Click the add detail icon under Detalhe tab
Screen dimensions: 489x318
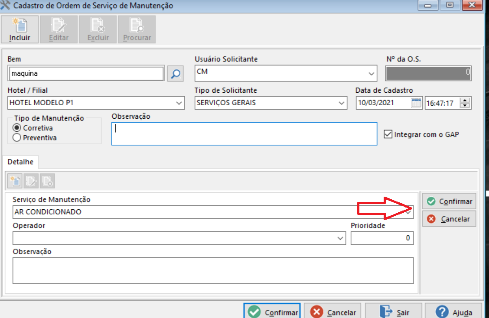click(15, 181)
